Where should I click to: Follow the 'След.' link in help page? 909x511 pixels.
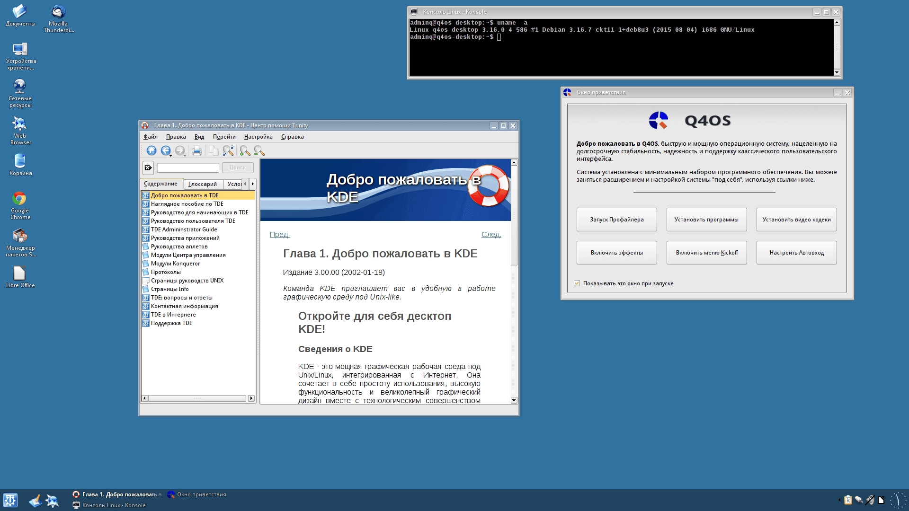coord(491,235)
